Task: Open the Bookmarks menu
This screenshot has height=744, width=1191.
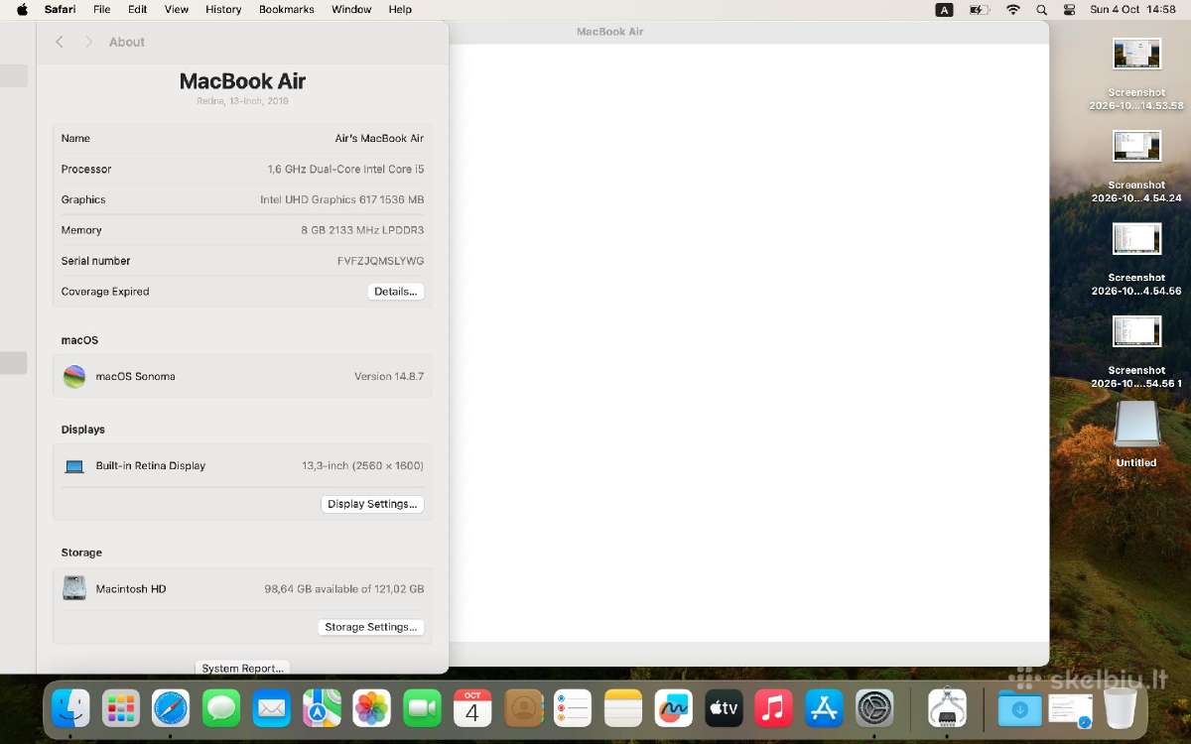Action: pyautogui.click(x=287, y=9)
